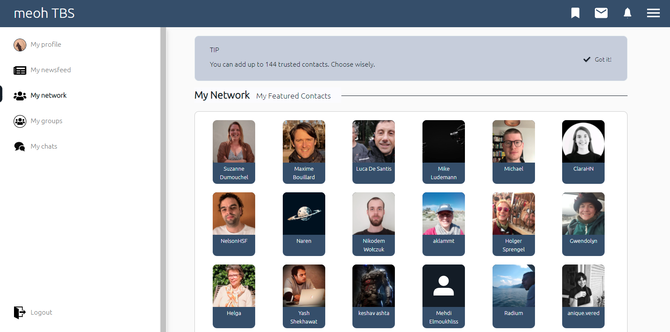Click the My newsfeed icon
Image resolution: width=670 pixels, height=332 pixels.
click(20, 70)
